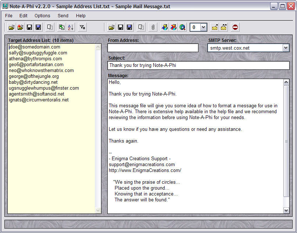Click the message scrollbar down arrow
Viewport: 297px width, 233px height.
(x=286, y=210)
